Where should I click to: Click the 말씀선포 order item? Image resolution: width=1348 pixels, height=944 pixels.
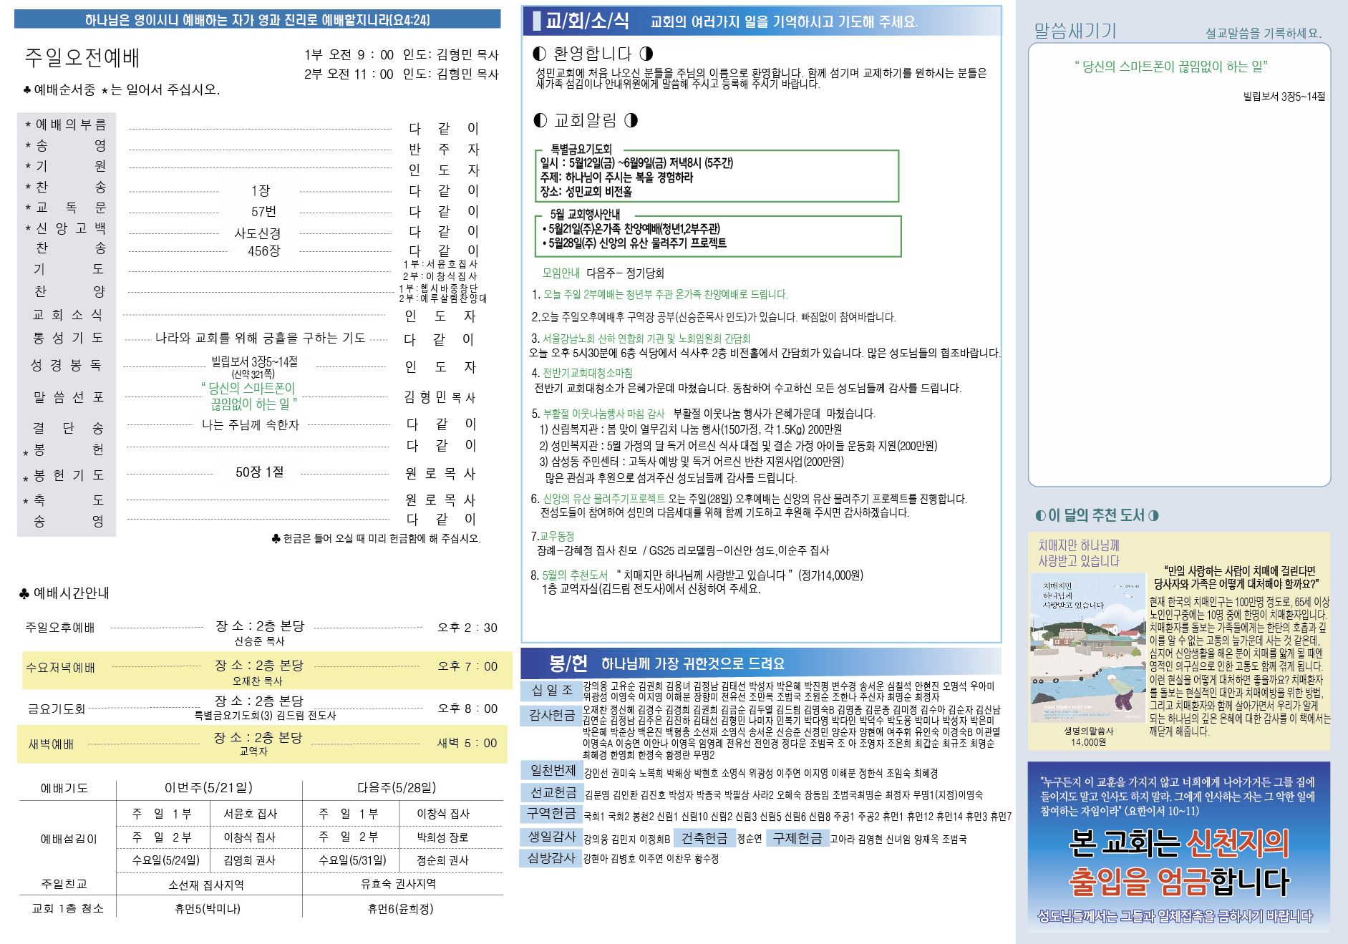click(69, 396)
